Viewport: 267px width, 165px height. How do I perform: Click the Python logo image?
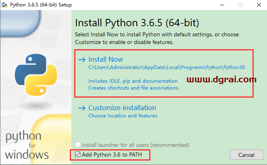point(36,75)
